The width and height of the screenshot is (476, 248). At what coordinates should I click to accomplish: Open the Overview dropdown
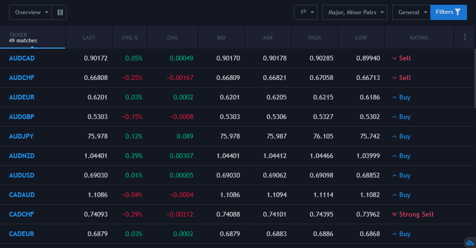pyautogui.click(x=31, y=12)
